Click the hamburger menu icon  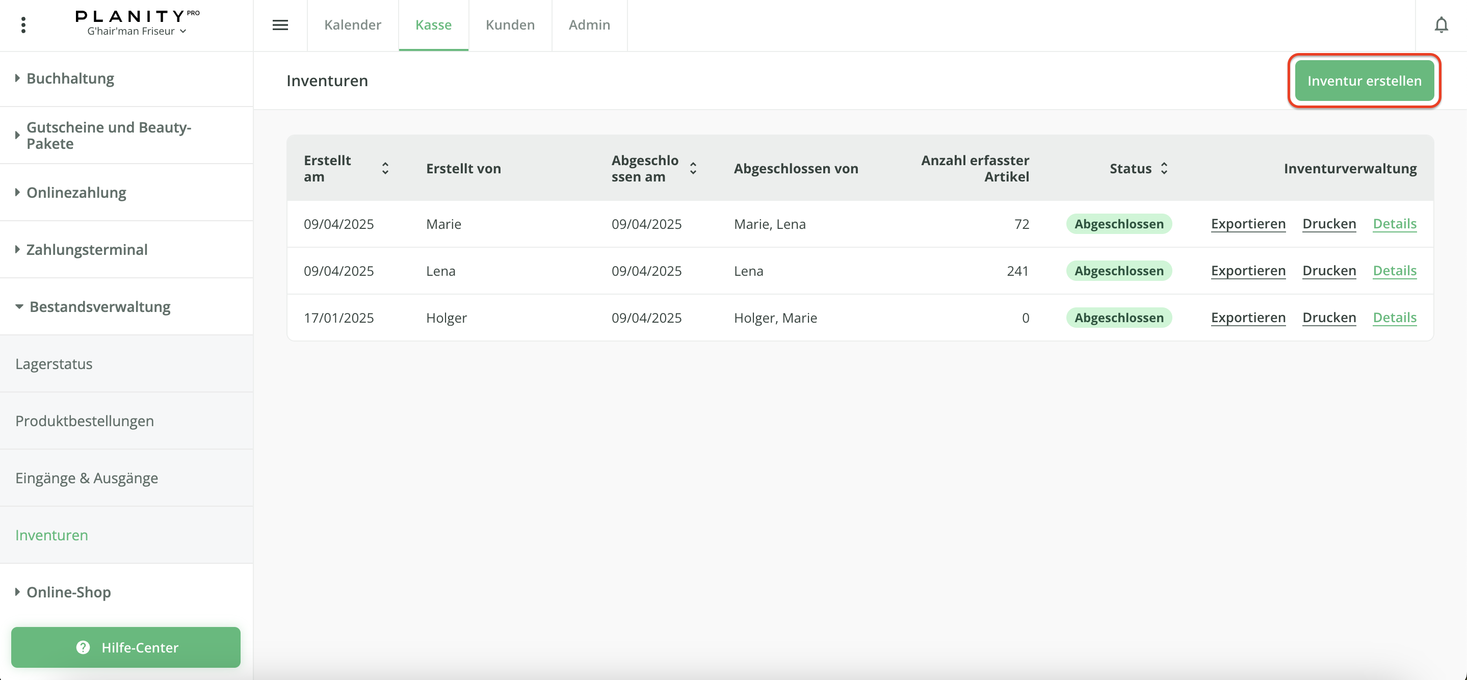click(x=280, y=25)
